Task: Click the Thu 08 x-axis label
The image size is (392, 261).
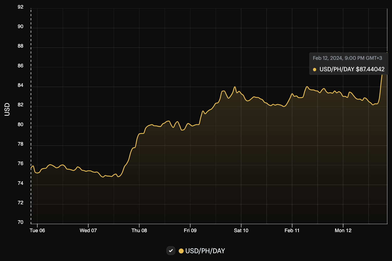Action: (x=139, y=230)
